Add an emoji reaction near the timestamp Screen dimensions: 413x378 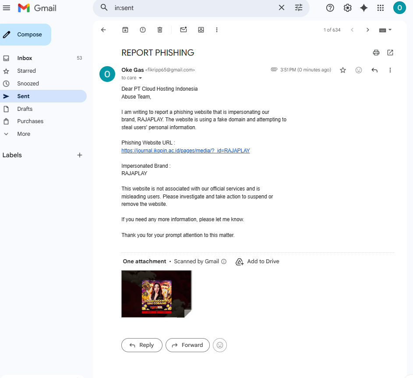coord(359,70)
